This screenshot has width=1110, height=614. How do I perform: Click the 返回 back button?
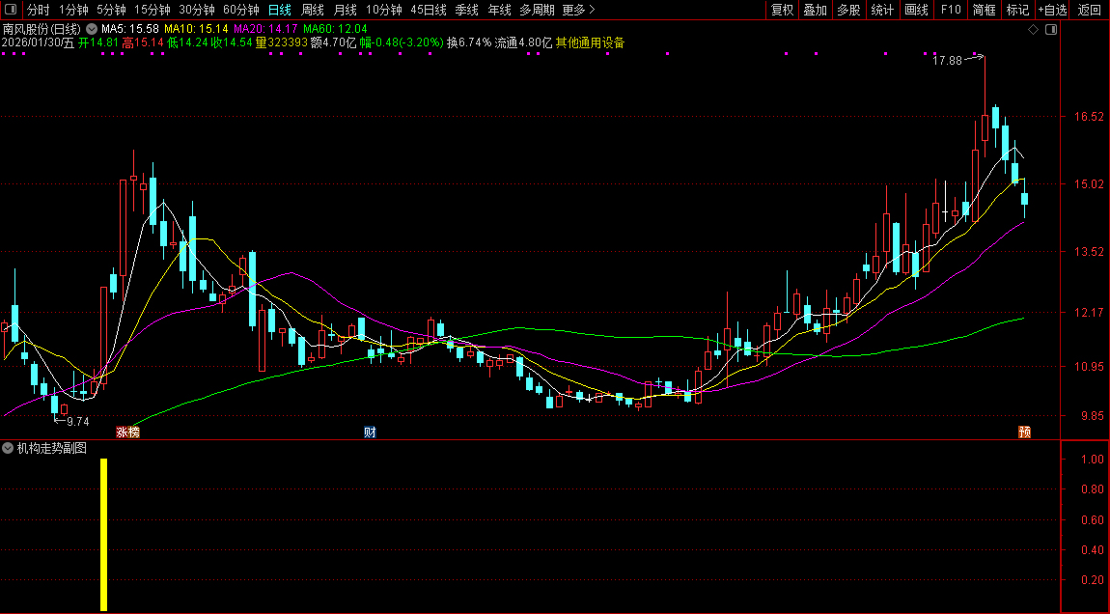[1089, 10]
